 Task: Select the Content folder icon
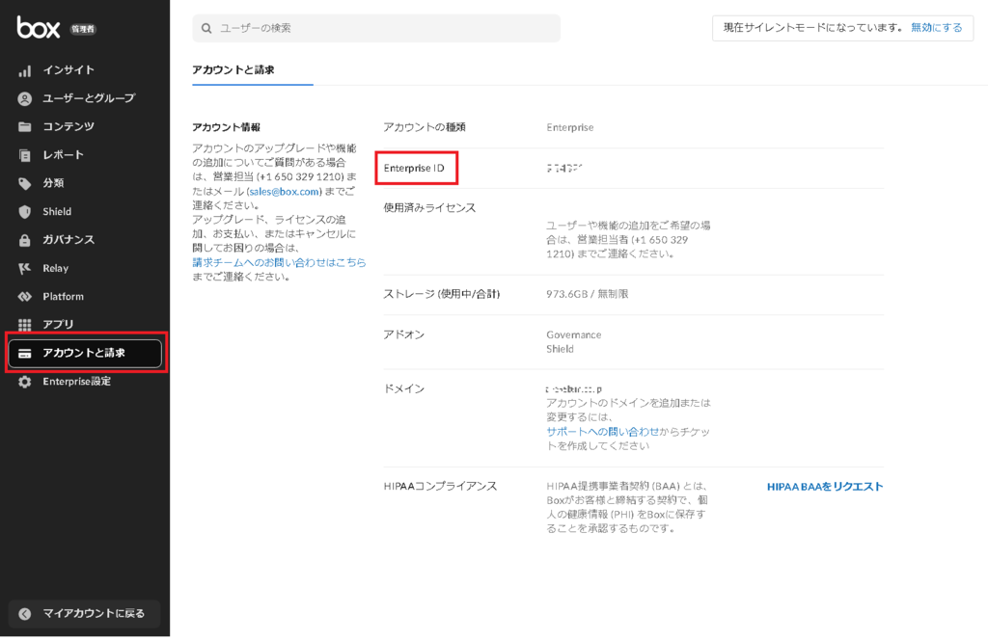tap(25, 127)
